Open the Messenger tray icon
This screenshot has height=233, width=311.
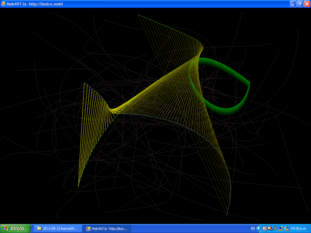click(286, 228)
